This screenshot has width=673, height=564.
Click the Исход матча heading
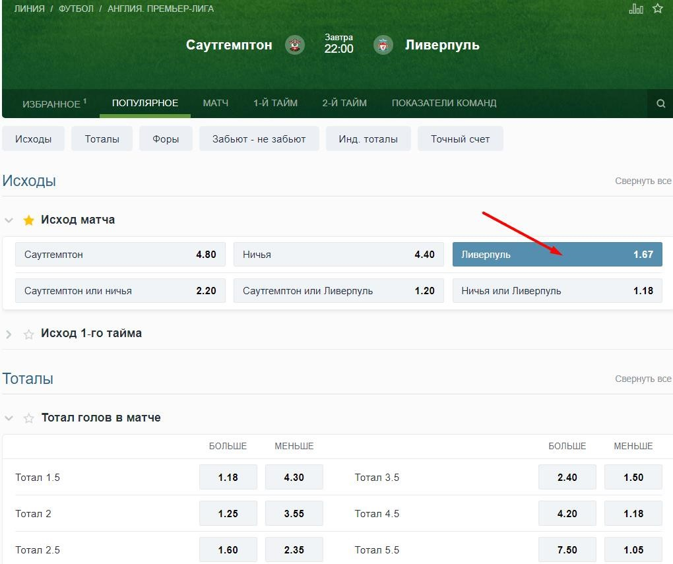point(78,220)
